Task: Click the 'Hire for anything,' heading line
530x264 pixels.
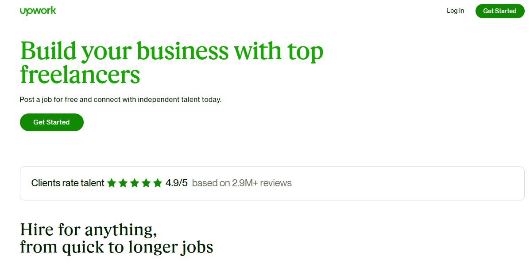Action: pos(89,230)
